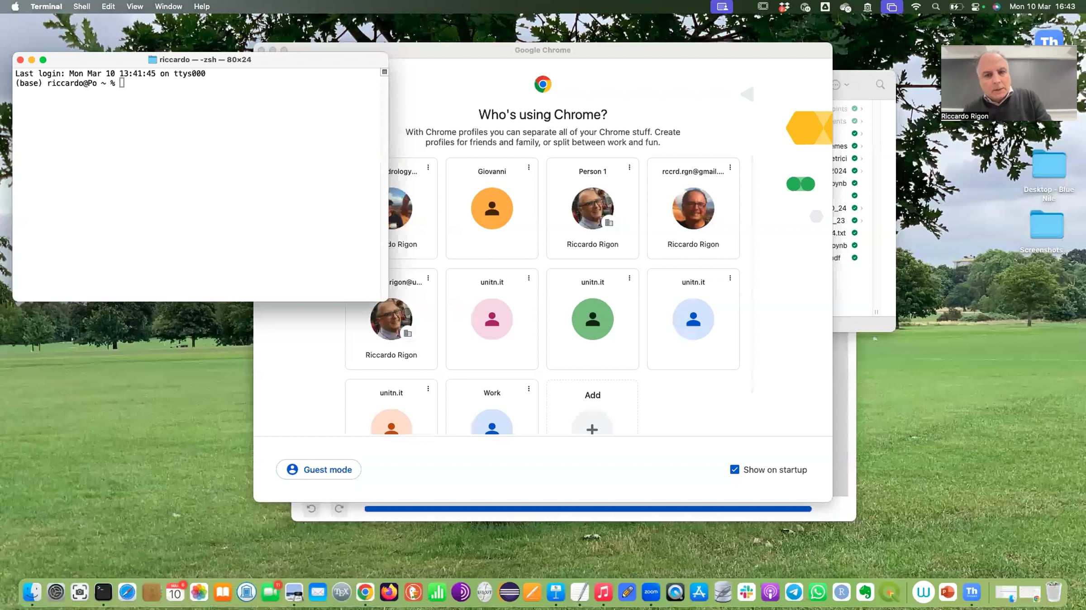Open more actions for the orange unitn.it profile
1086x610 pixels.
click(x=428, y=389)
